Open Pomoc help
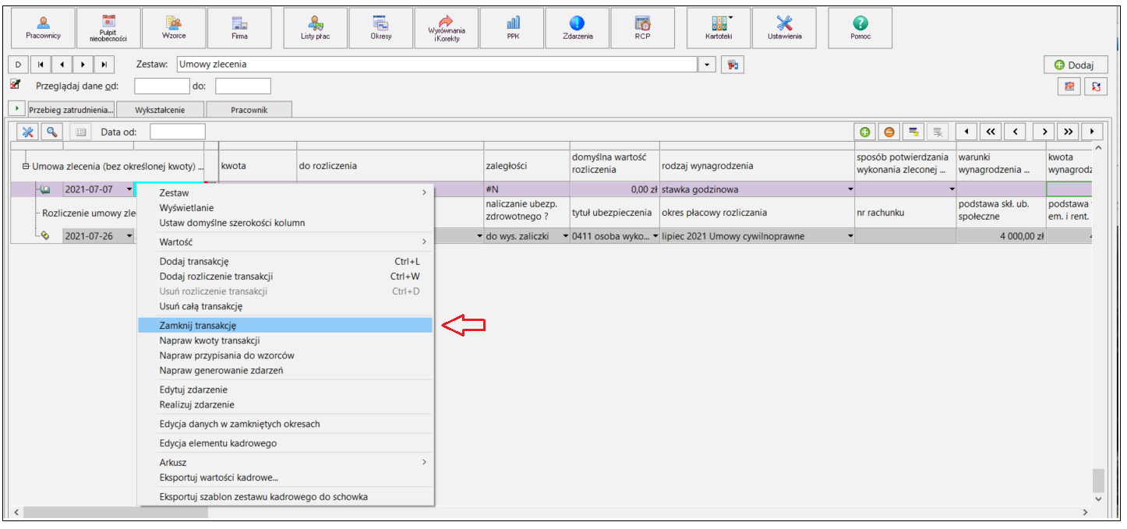1127x529 pixels. point(860,28)
